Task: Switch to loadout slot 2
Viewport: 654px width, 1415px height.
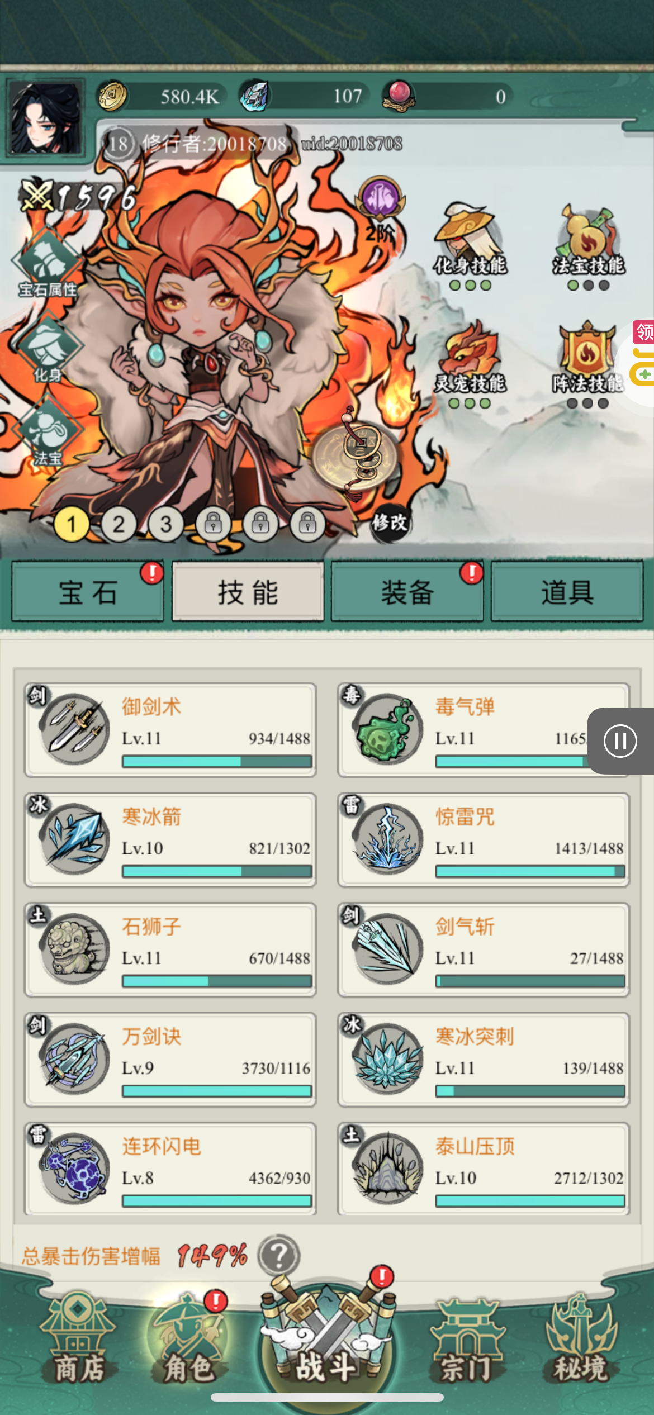Action: click(x=119, y=524)
